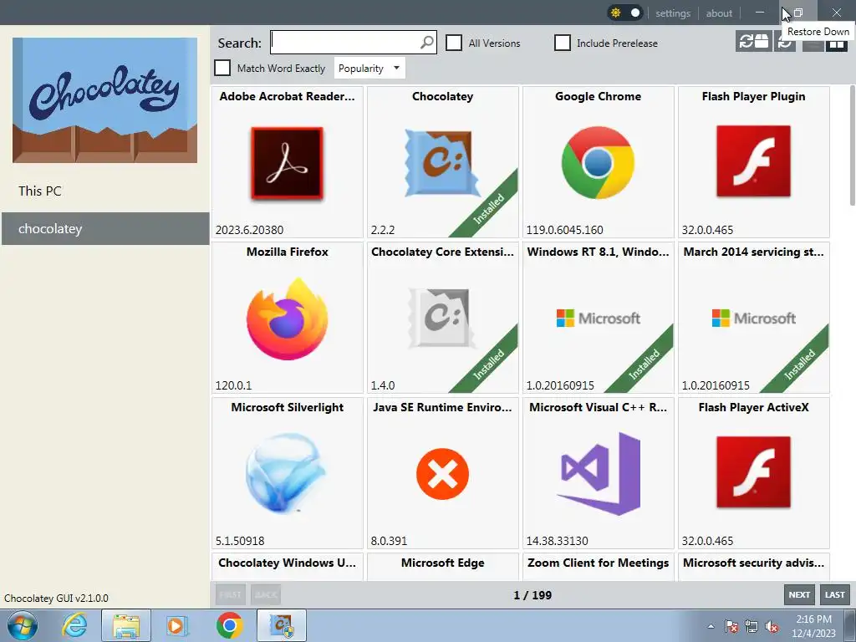Open the Windows Start menu
Image resolution: width=856 pixels, height=642 pixels.
coord(23,625)
